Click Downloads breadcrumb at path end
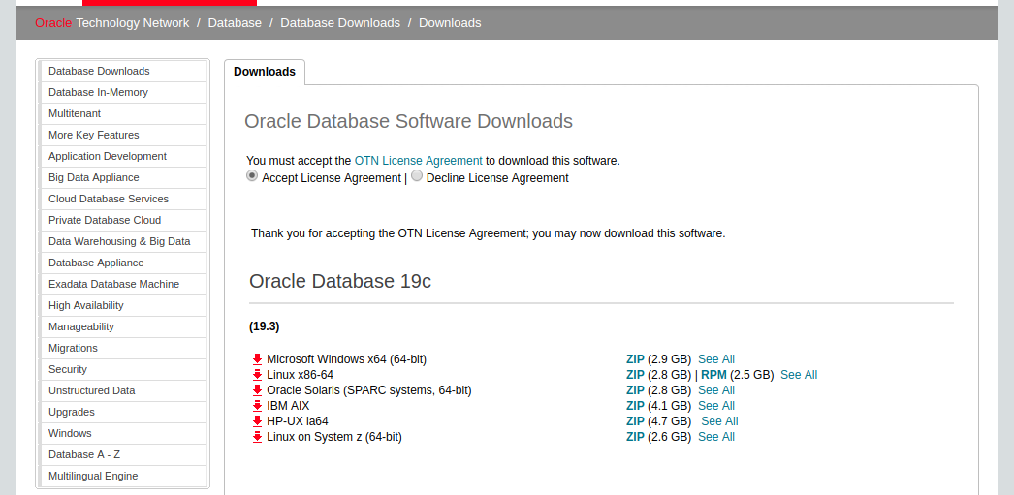Viewport: 1014px width, 495px height. [x=450, y=23]
